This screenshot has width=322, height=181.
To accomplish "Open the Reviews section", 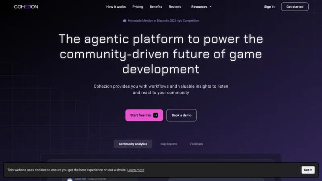I will click(175, 7).
